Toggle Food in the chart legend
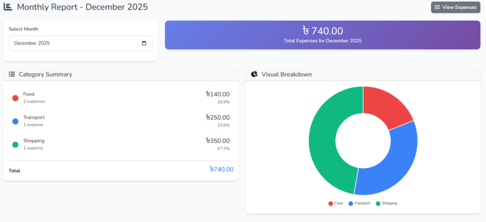Viewport: 486px width, 222px height. click(x=336, y=203)
